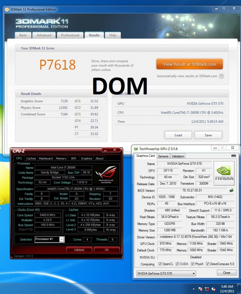Enable automatically view results at 3DMark.com
Image resolution: width=241 pixels, height=294 pixels.
click(221, 76)
